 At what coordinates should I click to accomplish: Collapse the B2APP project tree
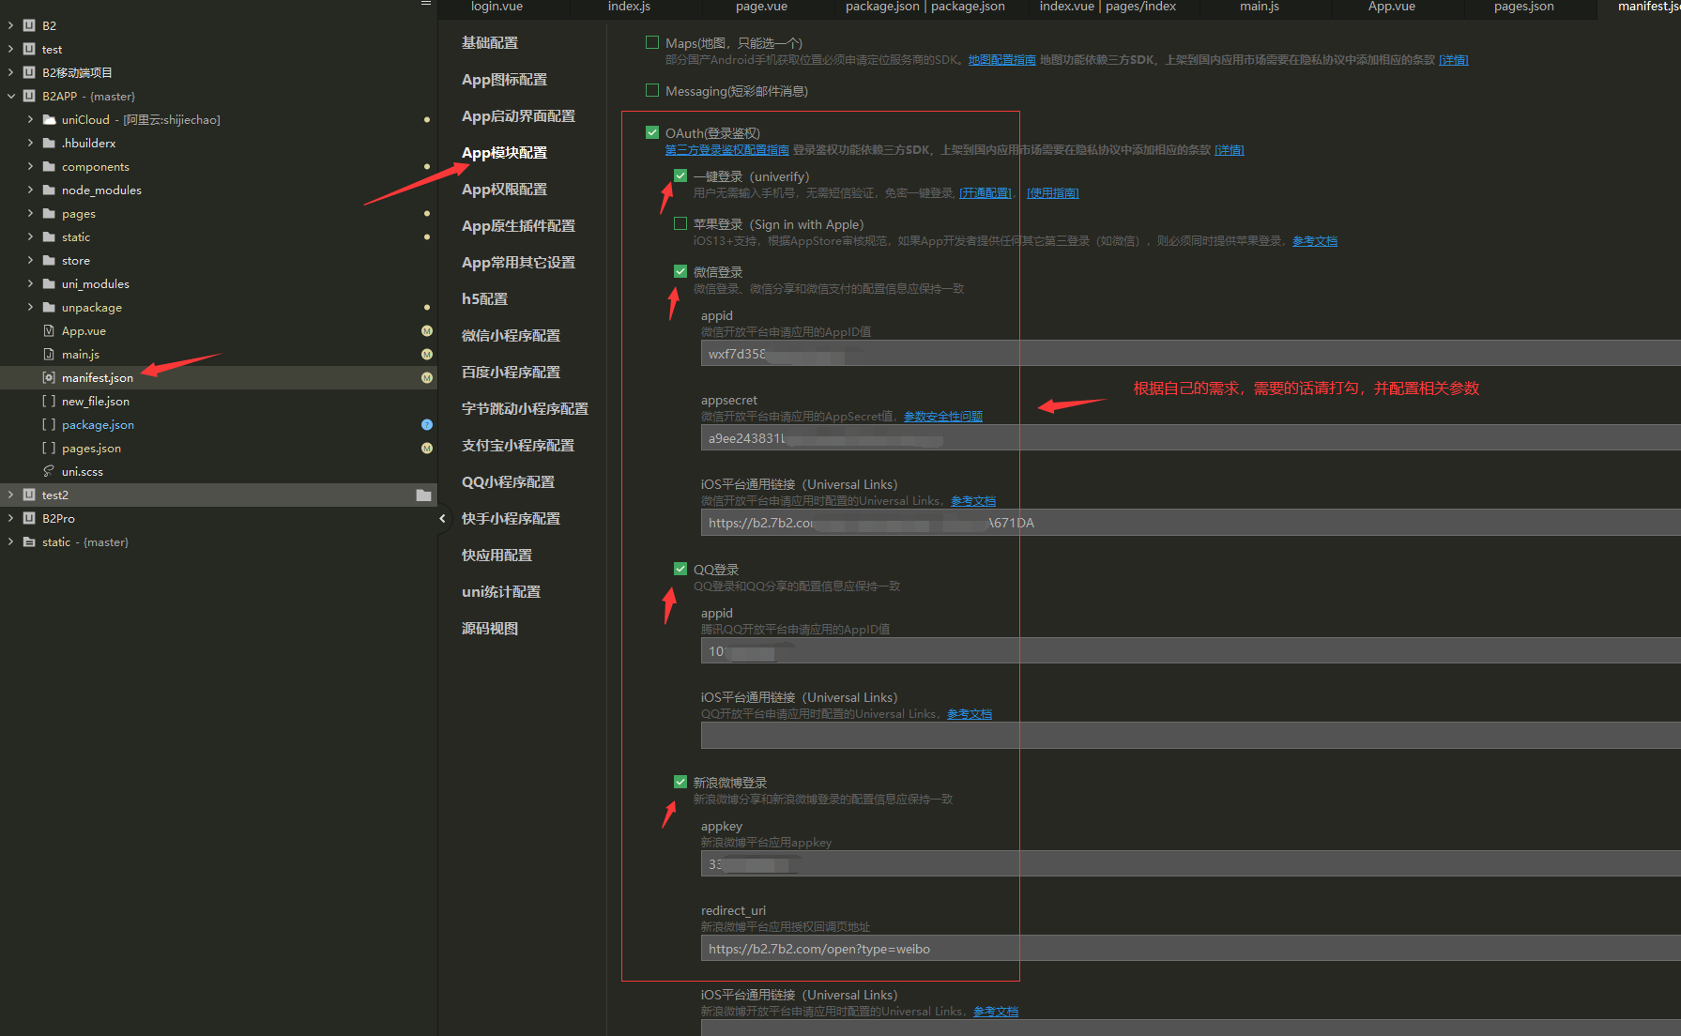[11, 97]
